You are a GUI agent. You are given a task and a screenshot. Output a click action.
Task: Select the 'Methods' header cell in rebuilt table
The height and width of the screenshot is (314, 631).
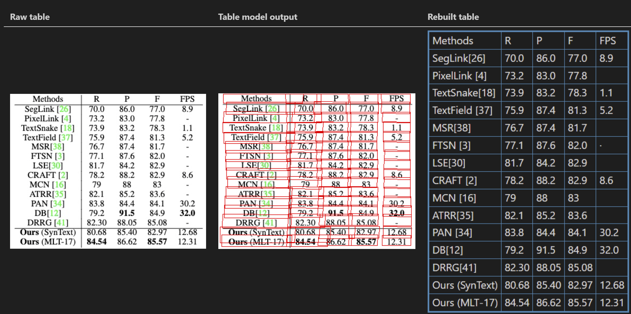[453, 41]
